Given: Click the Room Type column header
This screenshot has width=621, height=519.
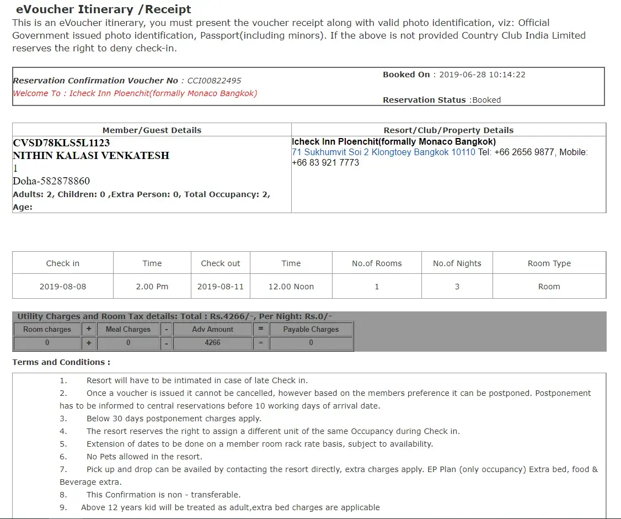Looking at the screenshot, I should coord(549,263).
